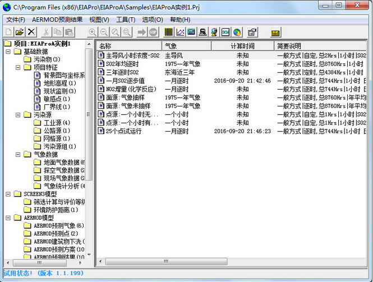The image size is (373, 282).
Task: Collapse the 气象数据 tree node
Action: coord(18,155)
